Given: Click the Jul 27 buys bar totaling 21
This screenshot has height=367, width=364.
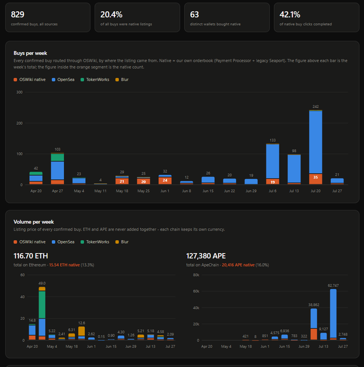Looking at the screenshot, I should (x=338, y=181).
